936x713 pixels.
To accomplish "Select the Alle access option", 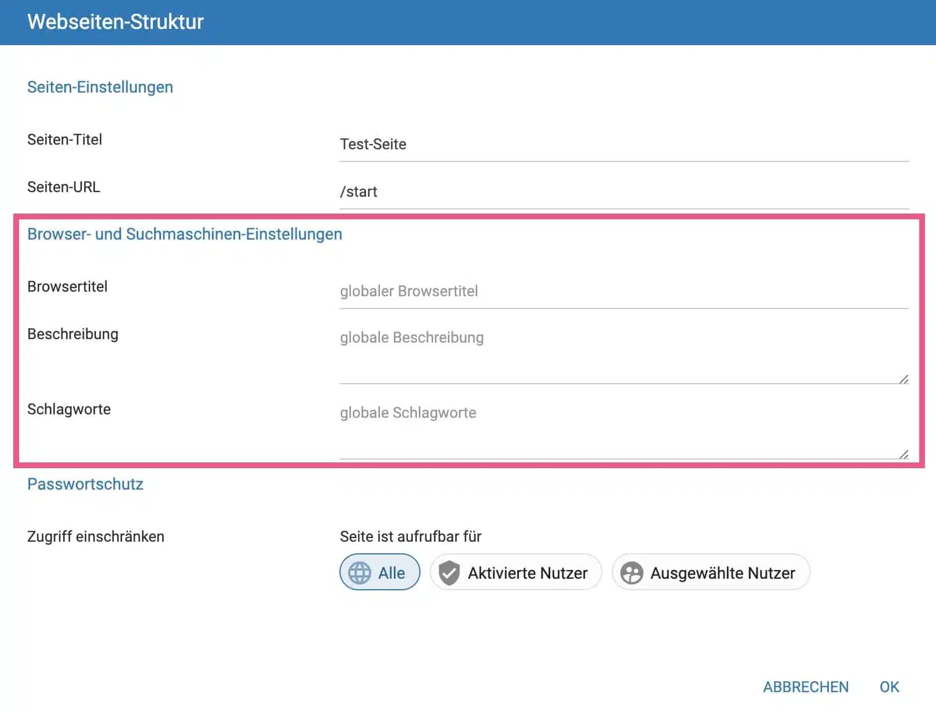I will (379, 572).
